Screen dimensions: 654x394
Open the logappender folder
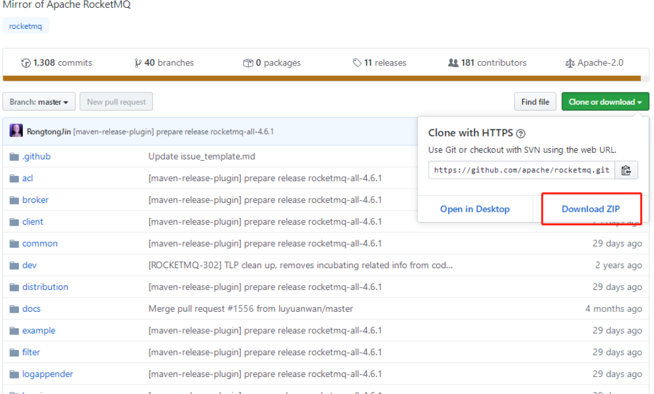click(x=48, y=374)
